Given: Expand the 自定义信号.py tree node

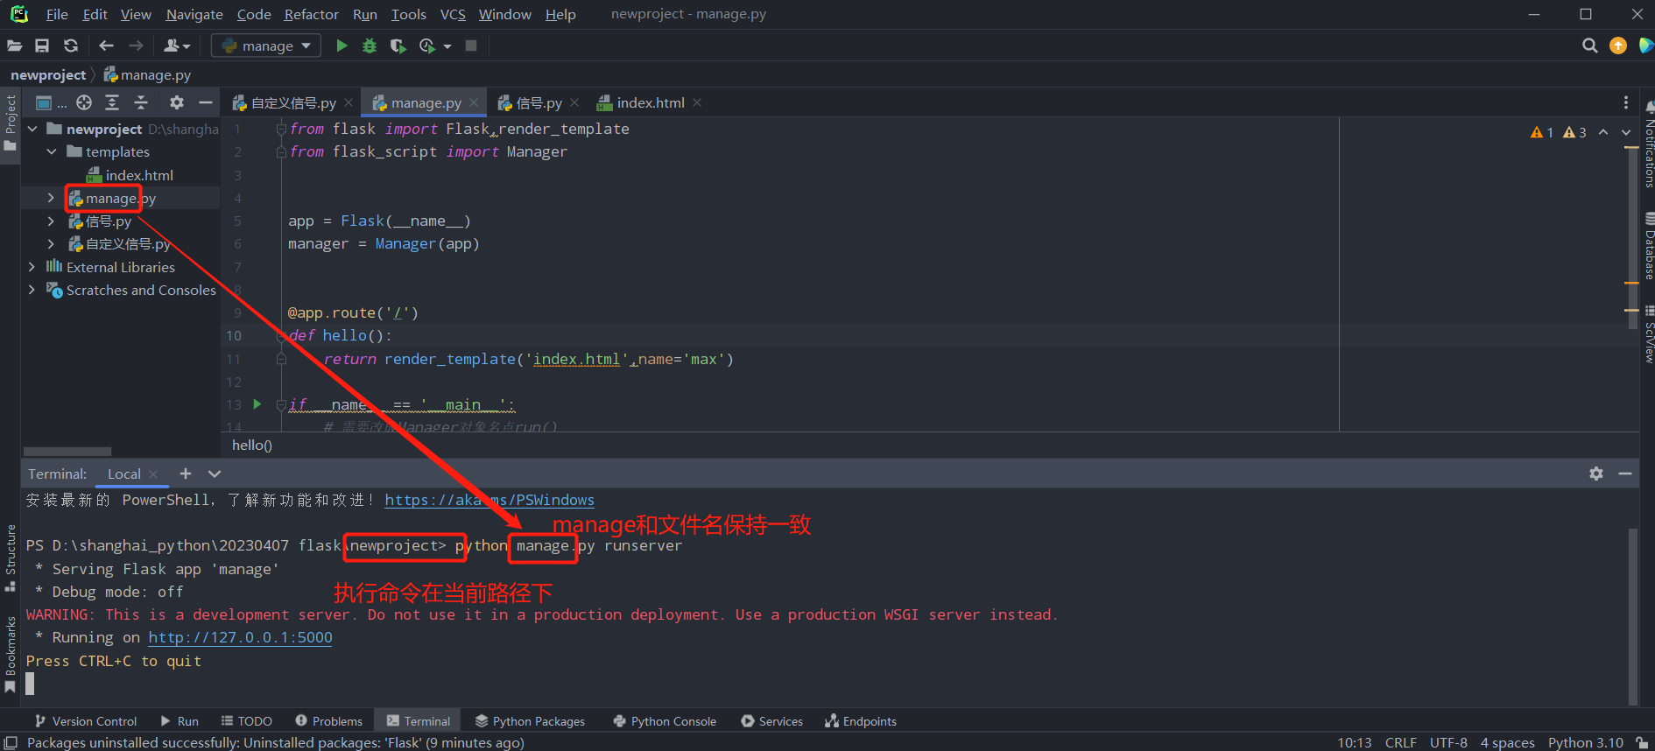Looking at the screenshot, I should (x=52, y=243).
